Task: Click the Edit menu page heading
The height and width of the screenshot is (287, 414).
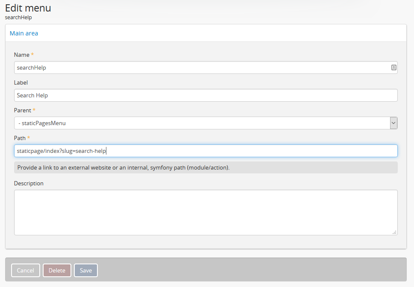Action: (x=28, y=8)
